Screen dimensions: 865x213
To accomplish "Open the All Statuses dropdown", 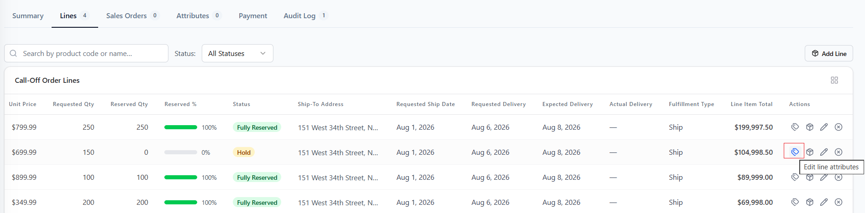I will (x=237, y=53).
